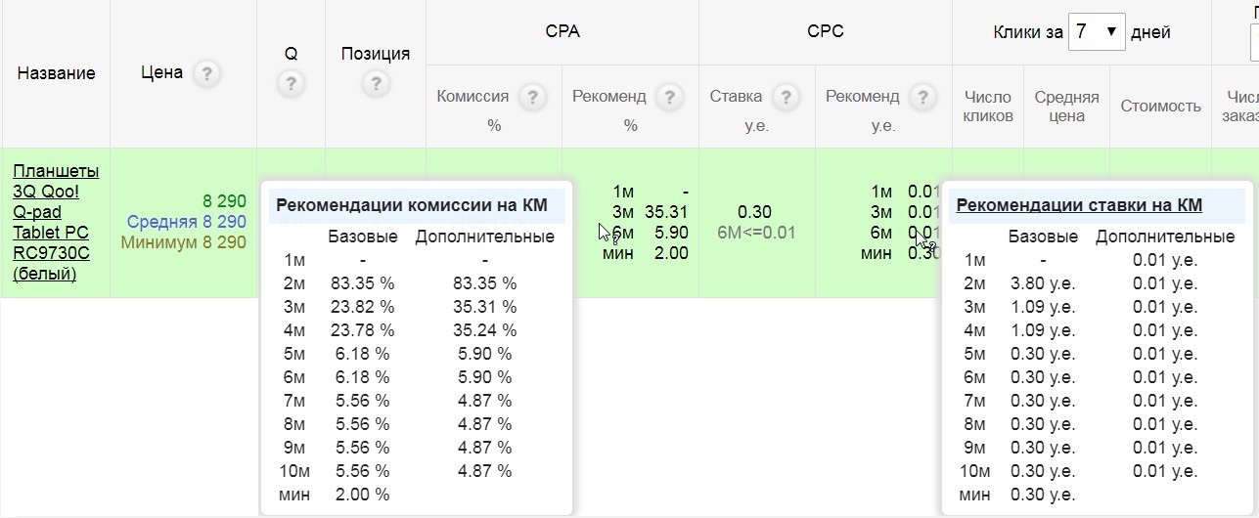The image size is (1259, 518).
Task: Click the Рекомендации ставки на КМ link
Action: [1079, 205]
